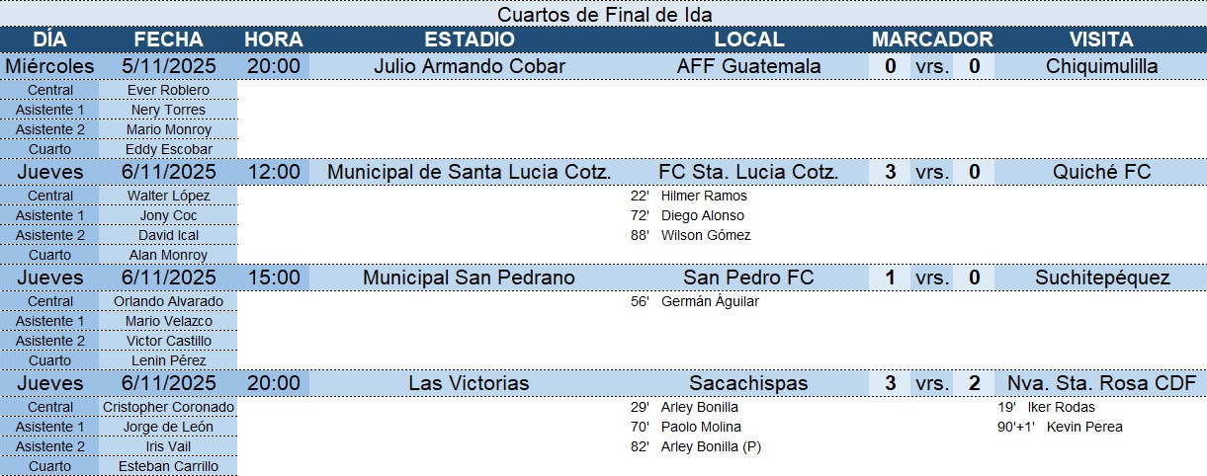1207x476 pixels.
Task: Select the Municipal San Pedrano stadium cell
Action: 470,278
